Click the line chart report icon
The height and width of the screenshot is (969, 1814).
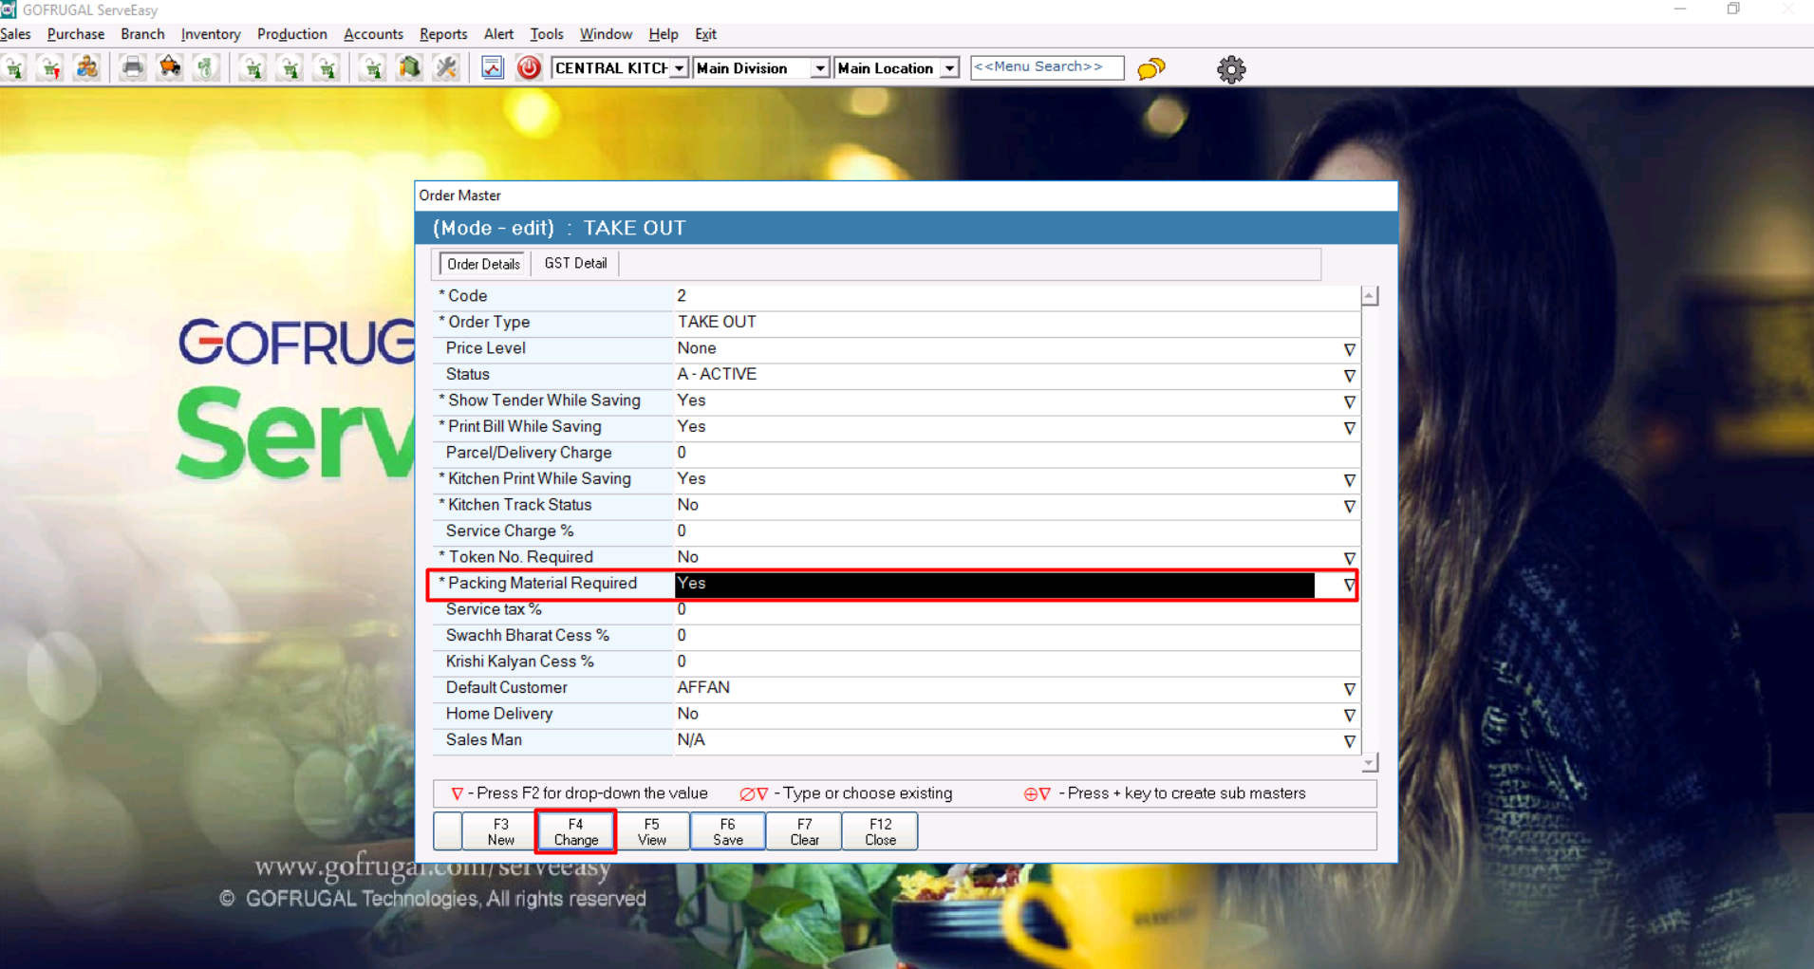click(x=492, y=68)
